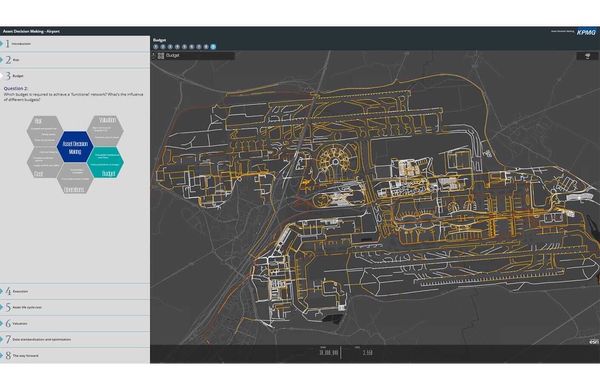Open section 6 Valuation
600x390 pixels.
[75, 323]
